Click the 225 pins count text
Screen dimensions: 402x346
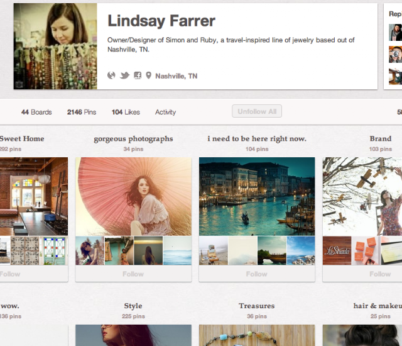(133, 316)
